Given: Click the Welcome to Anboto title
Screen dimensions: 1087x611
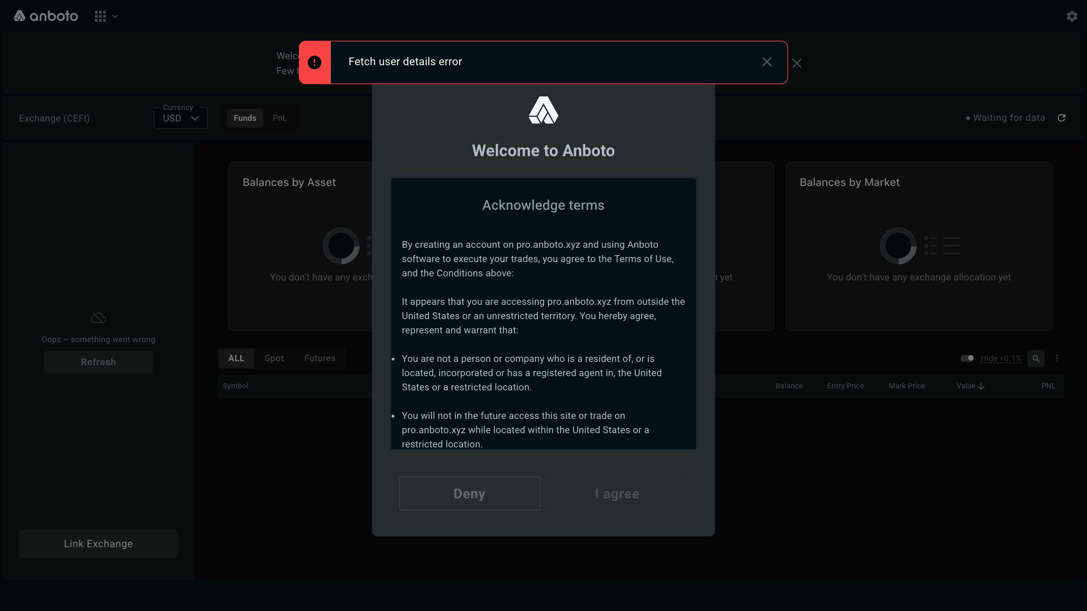Looking at the screenshot, I should coord(543,150).
